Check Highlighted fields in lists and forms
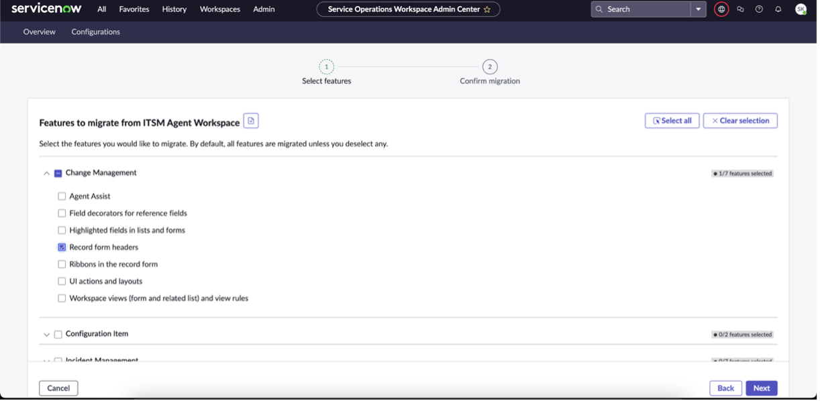 point(62,231)
